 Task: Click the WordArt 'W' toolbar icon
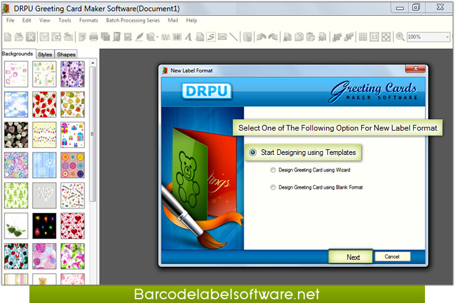coord(166,37)
